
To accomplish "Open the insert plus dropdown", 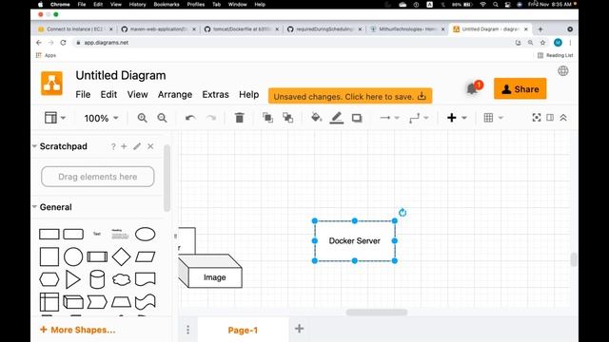I will point(457,118).
